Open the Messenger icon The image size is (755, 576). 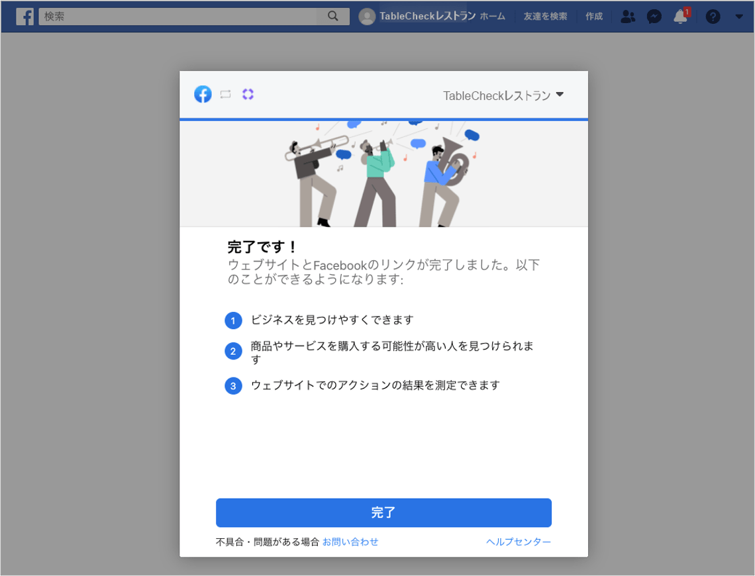(x=654, y=17)
